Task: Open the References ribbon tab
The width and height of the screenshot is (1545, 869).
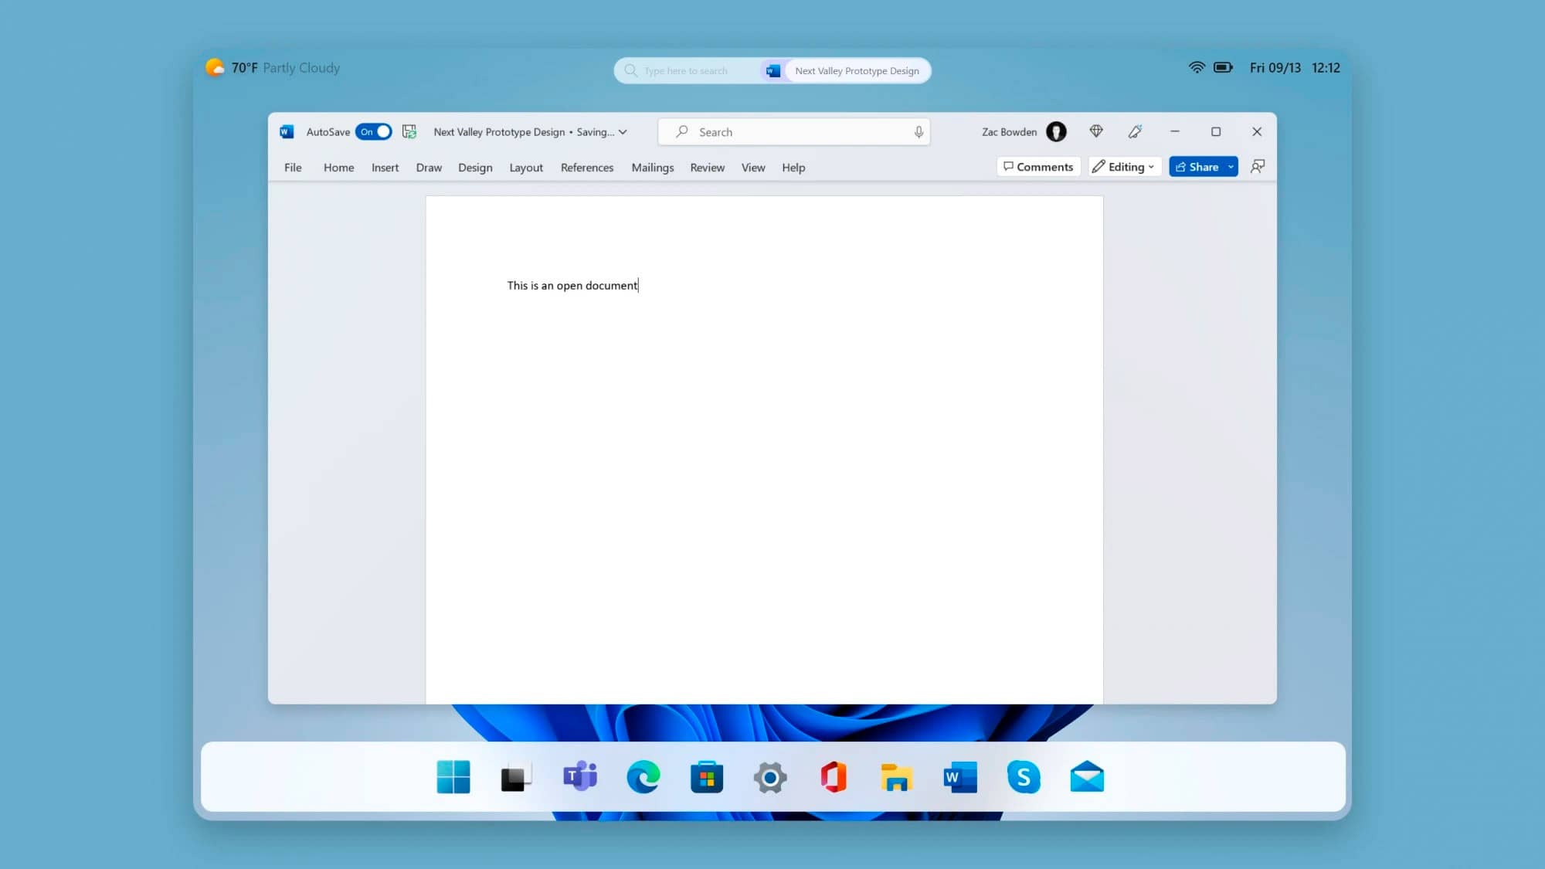Action: point(586,168)
